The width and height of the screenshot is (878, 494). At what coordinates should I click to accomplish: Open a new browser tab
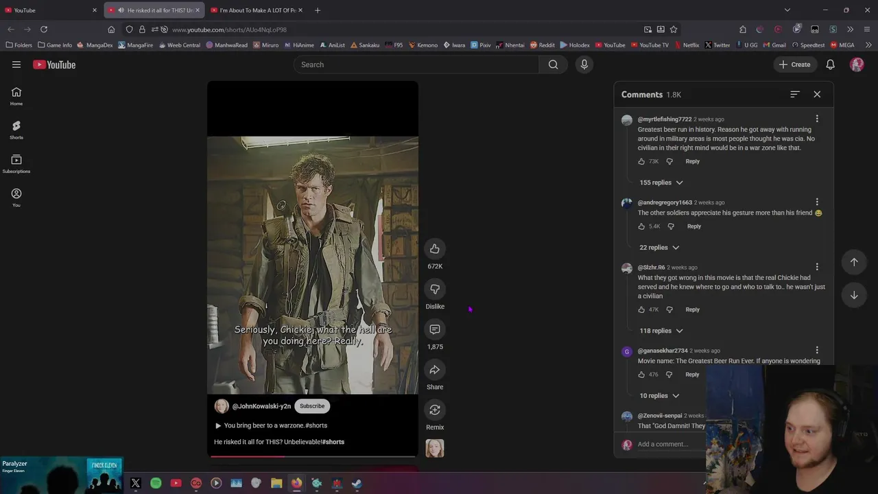318,10
